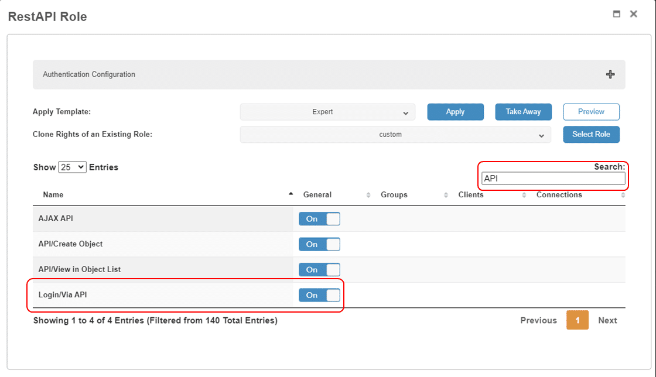This screenshot has height=377, width=656.
Task: Maximize the RestAPI Role dialog
Action: click(616, 14)
